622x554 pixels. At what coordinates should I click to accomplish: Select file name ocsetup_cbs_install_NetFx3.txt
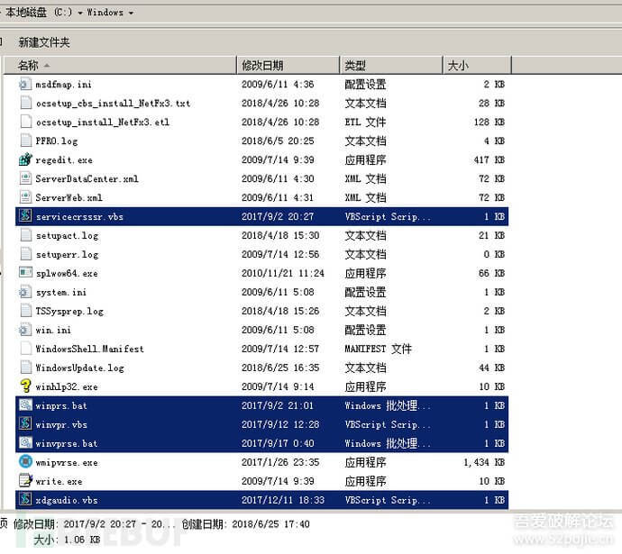[113, 104]
